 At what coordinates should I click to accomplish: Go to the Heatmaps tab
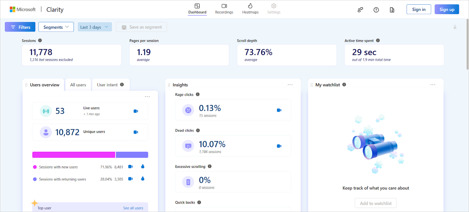click(x=250, y=9)
